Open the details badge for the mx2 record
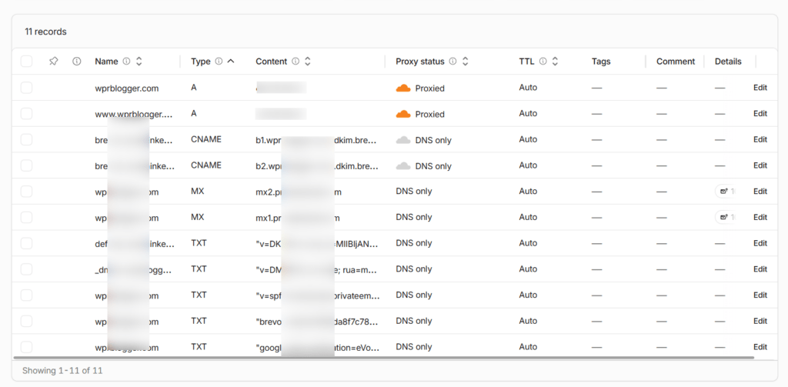 pos(726,192)
